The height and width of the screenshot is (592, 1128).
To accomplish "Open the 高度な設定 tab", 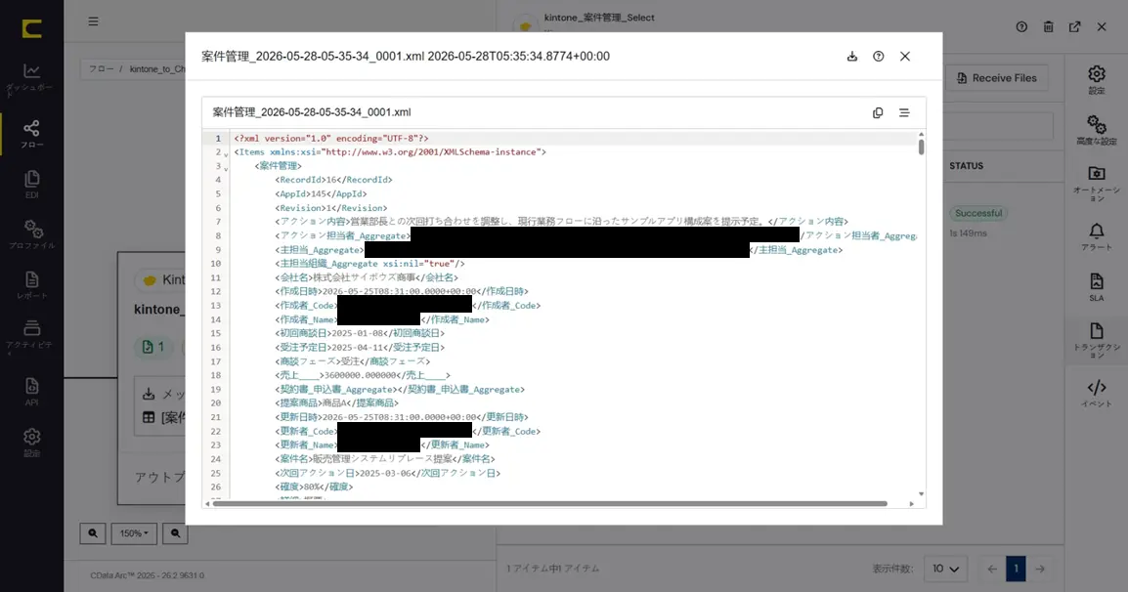I will point(1097,130).
